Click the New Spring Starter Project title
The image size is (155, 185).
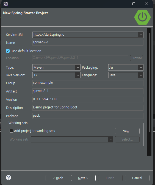point(25,13)
